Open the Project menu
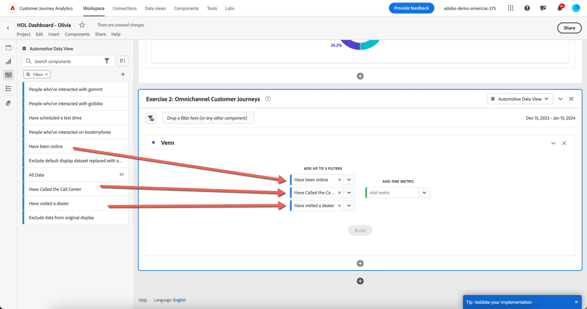The image size is (587, 309). 23,34
